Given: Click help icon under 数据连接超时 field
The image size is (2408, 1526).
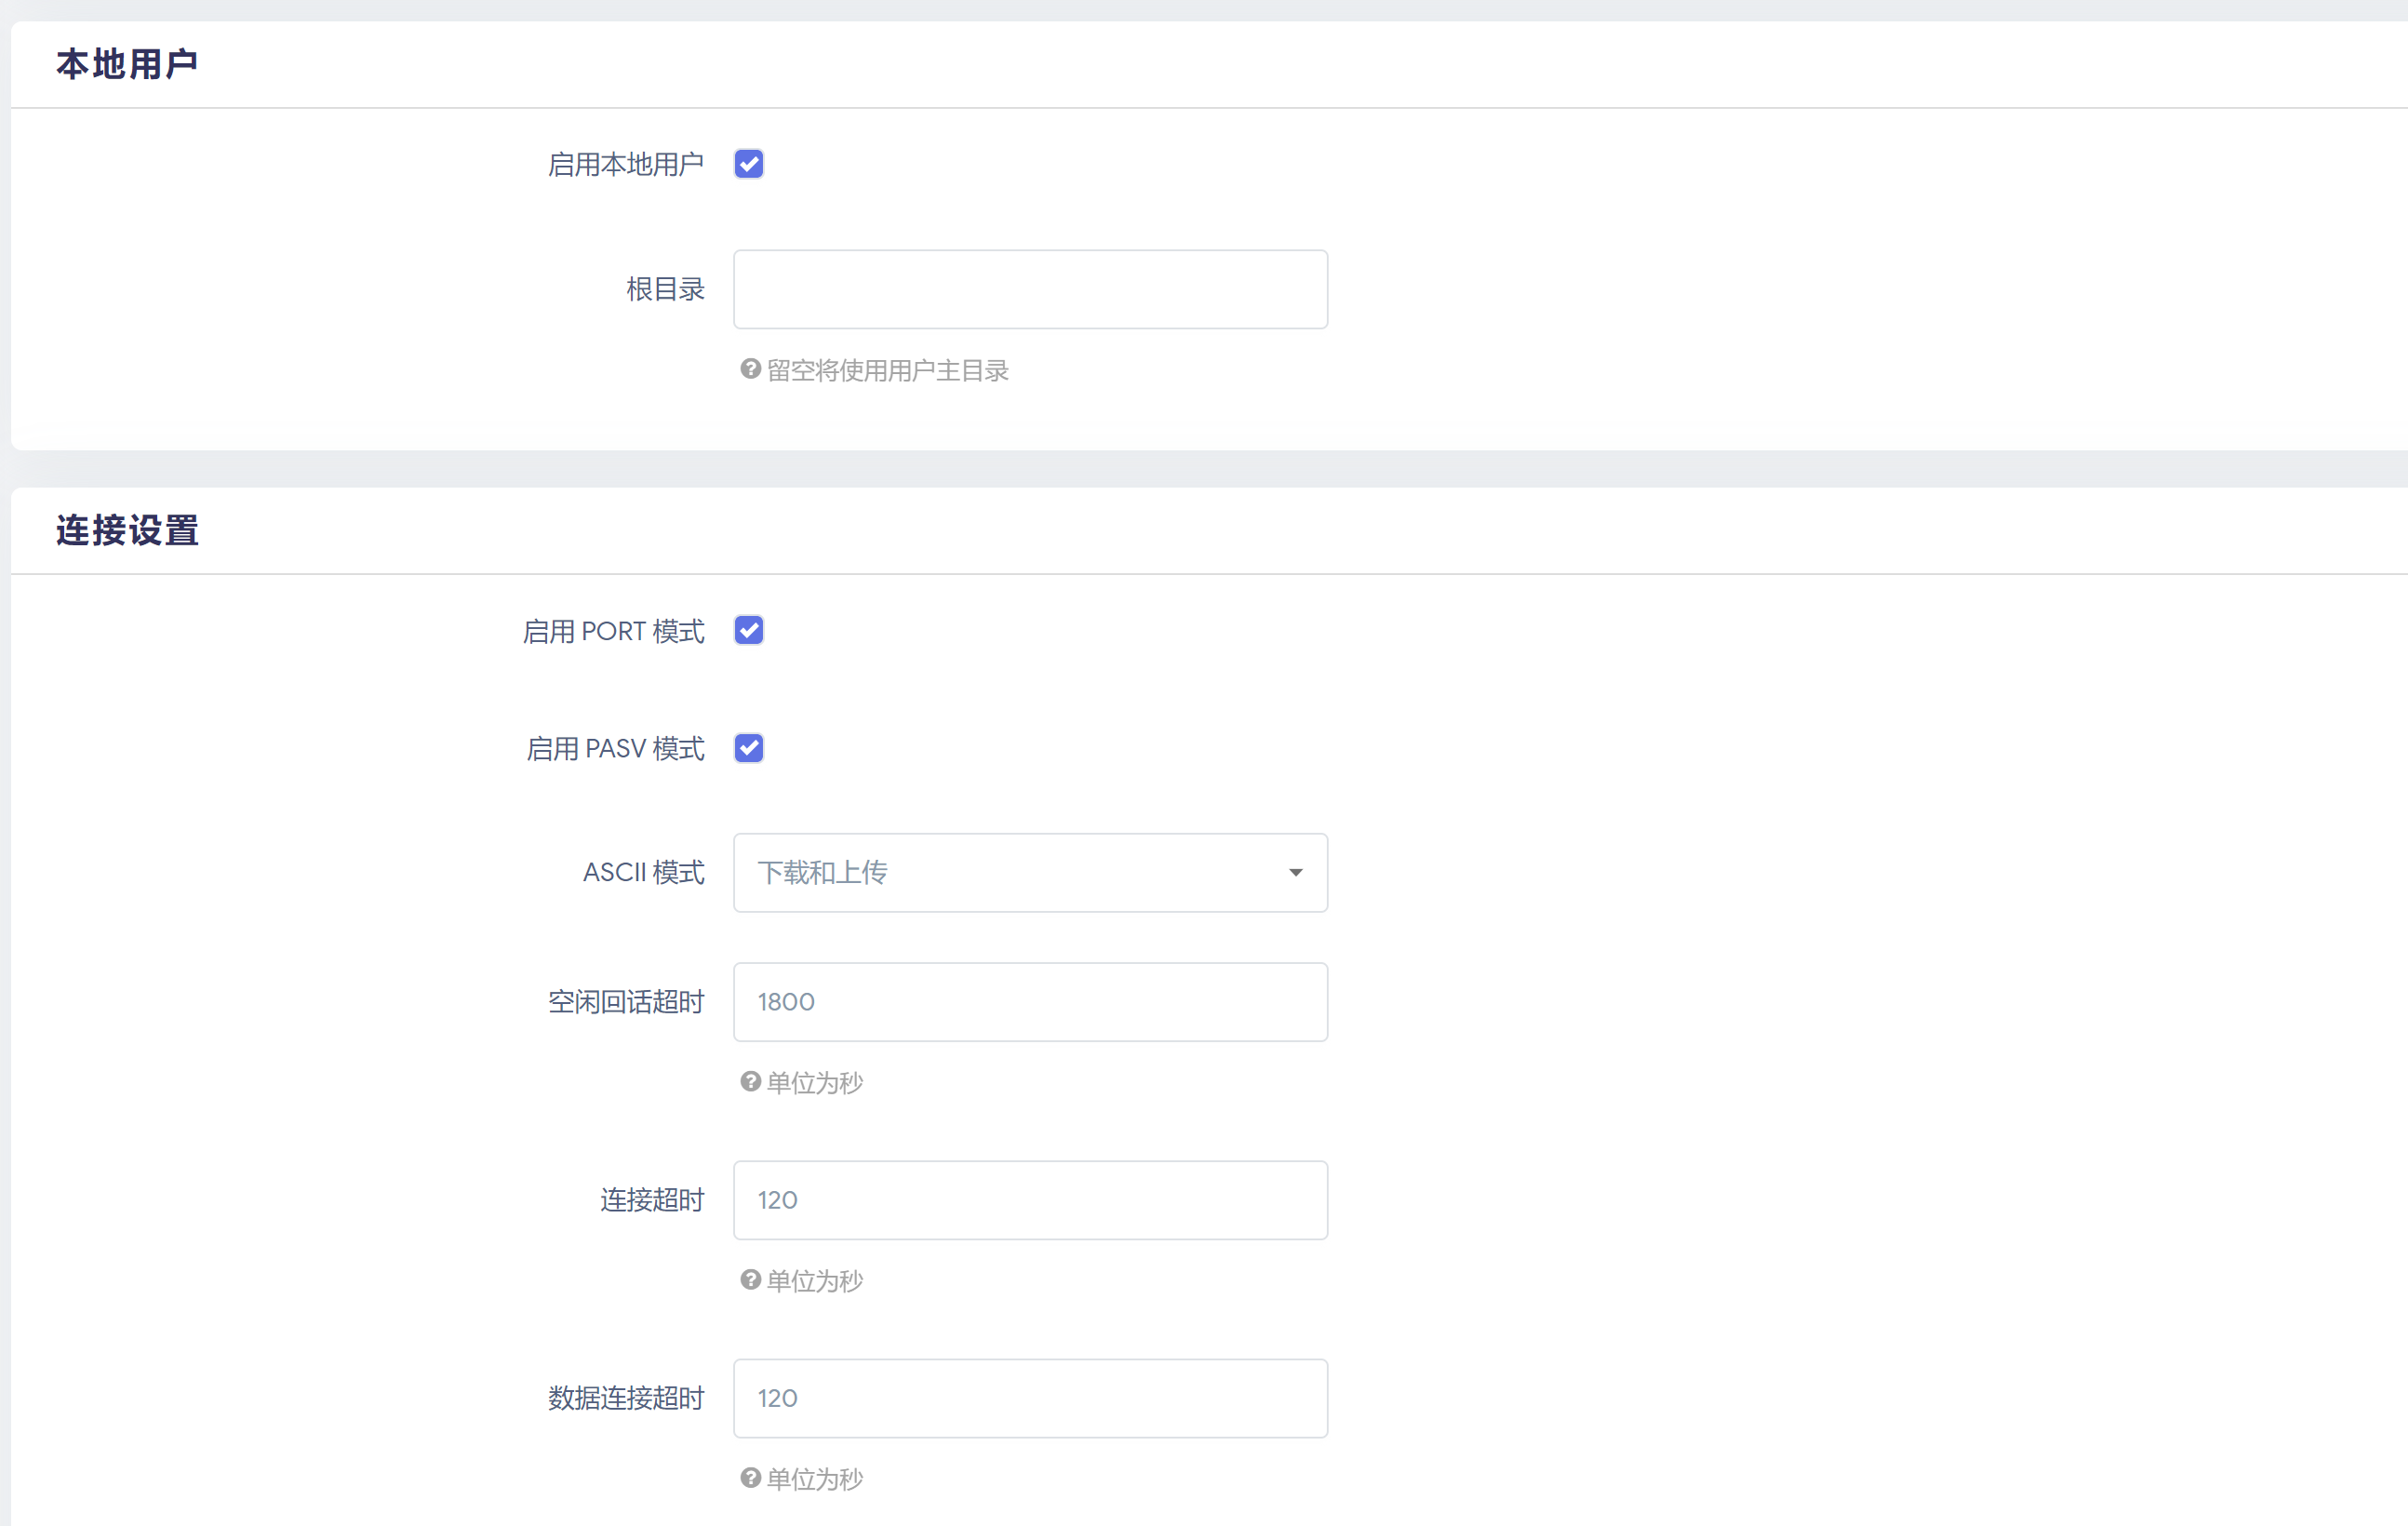Looking at the screenshot, I should pos(750,1477).
